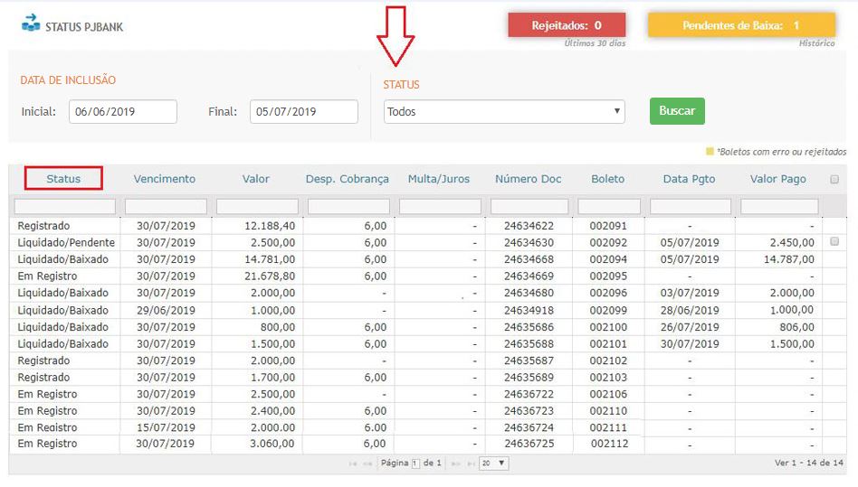Toggle the select-all checkbox in table header

pos(834,179)
